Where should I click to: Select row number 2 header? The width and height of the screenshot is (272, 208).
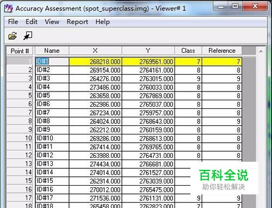coord(20,70)
